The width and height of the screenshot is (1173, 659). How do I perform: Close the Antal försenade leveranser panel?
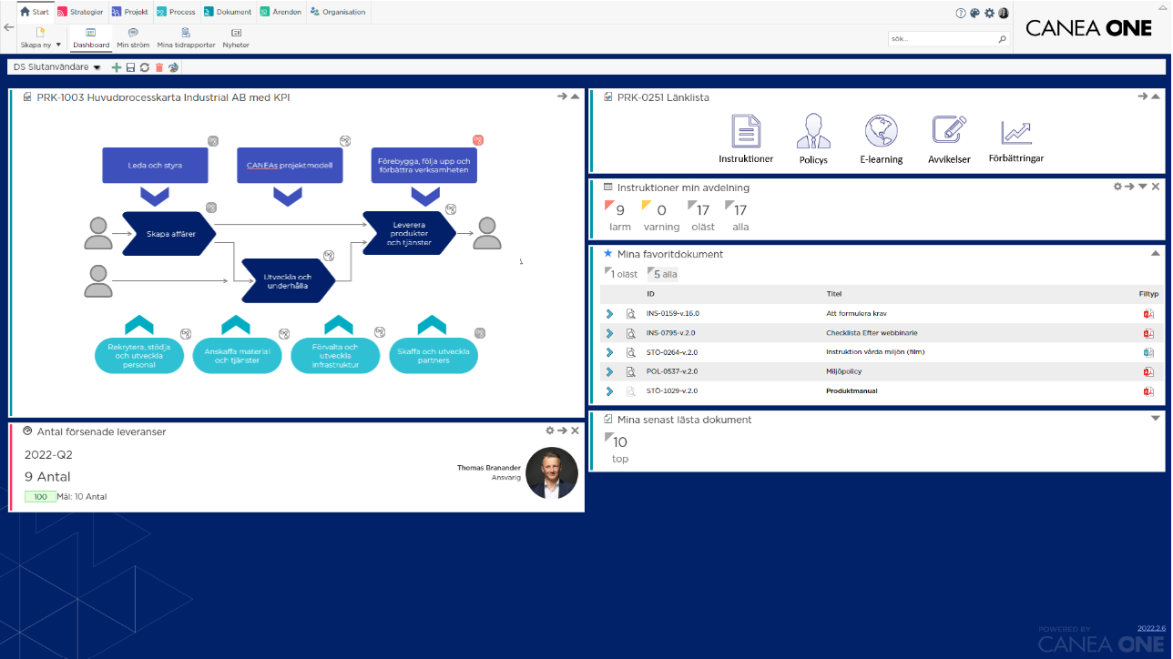click(x=575, y=431)
